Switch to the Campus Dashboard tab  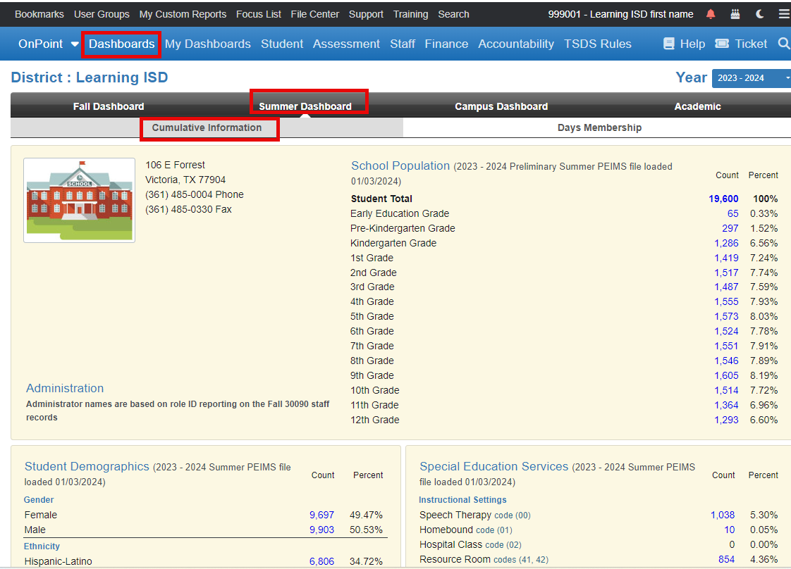[x=501, y=106]
